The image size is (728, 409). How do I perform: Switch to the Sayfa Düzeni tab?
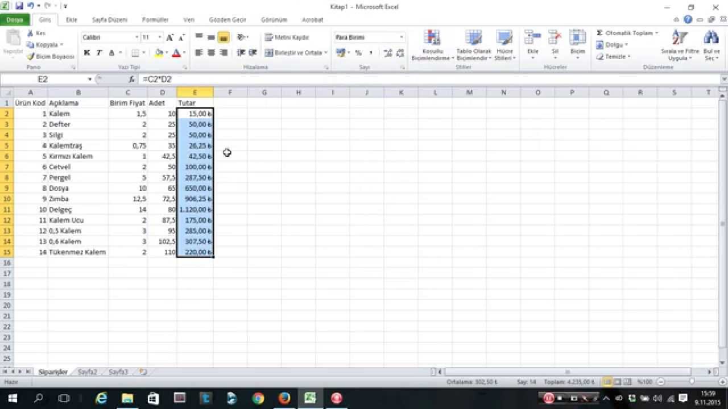coord(110,19)
